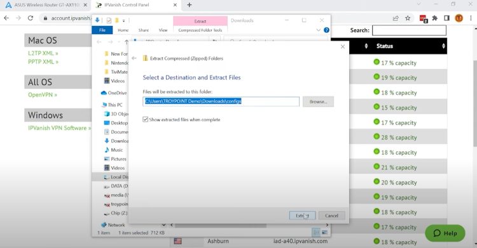Image resolution: width=477 pixels, height=248 pixels.
Task: Click the L2TP XML link under Mac OS
Action: 43,53
